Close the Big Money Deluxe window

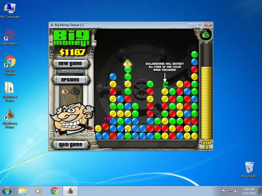click(x=208, y=25)
